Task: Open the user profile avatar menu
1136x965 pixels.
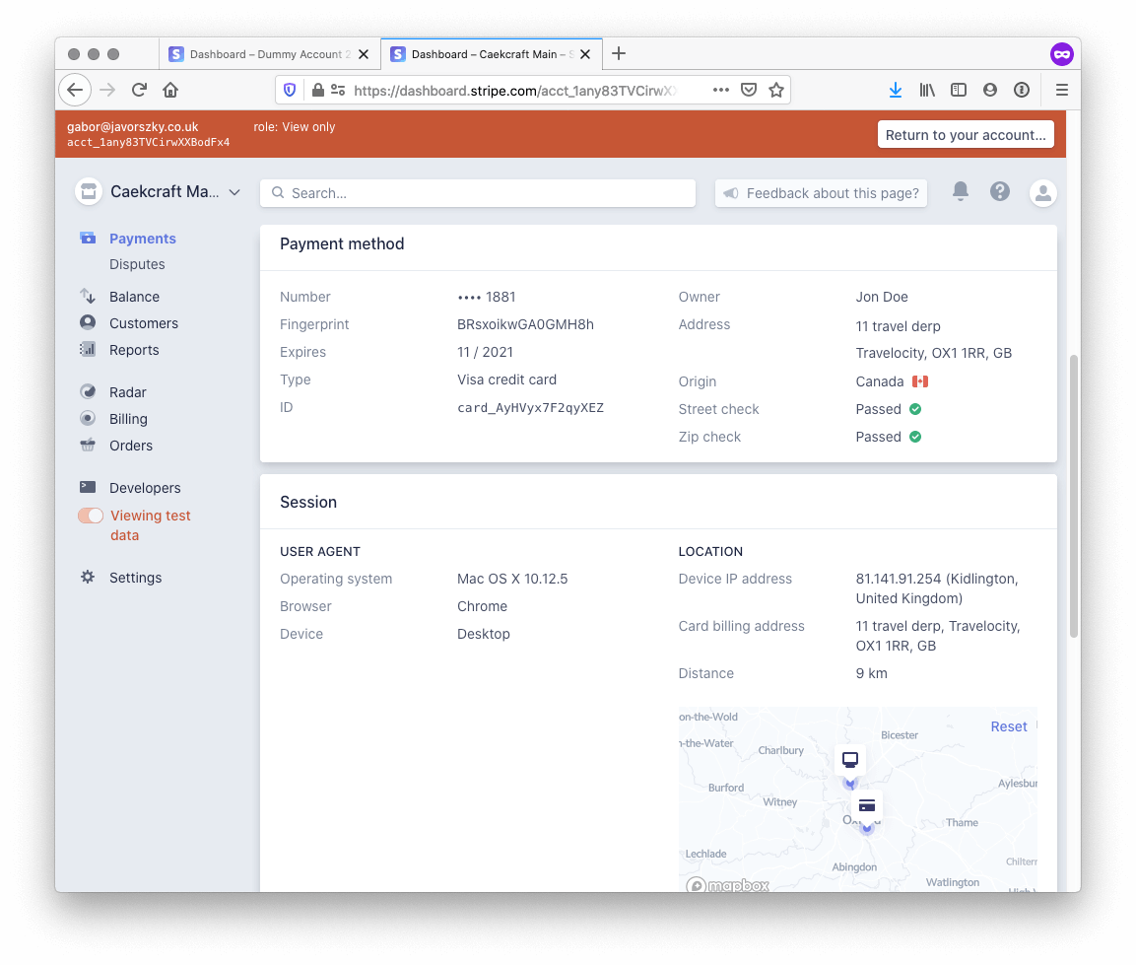Action: coord(1042,193)
